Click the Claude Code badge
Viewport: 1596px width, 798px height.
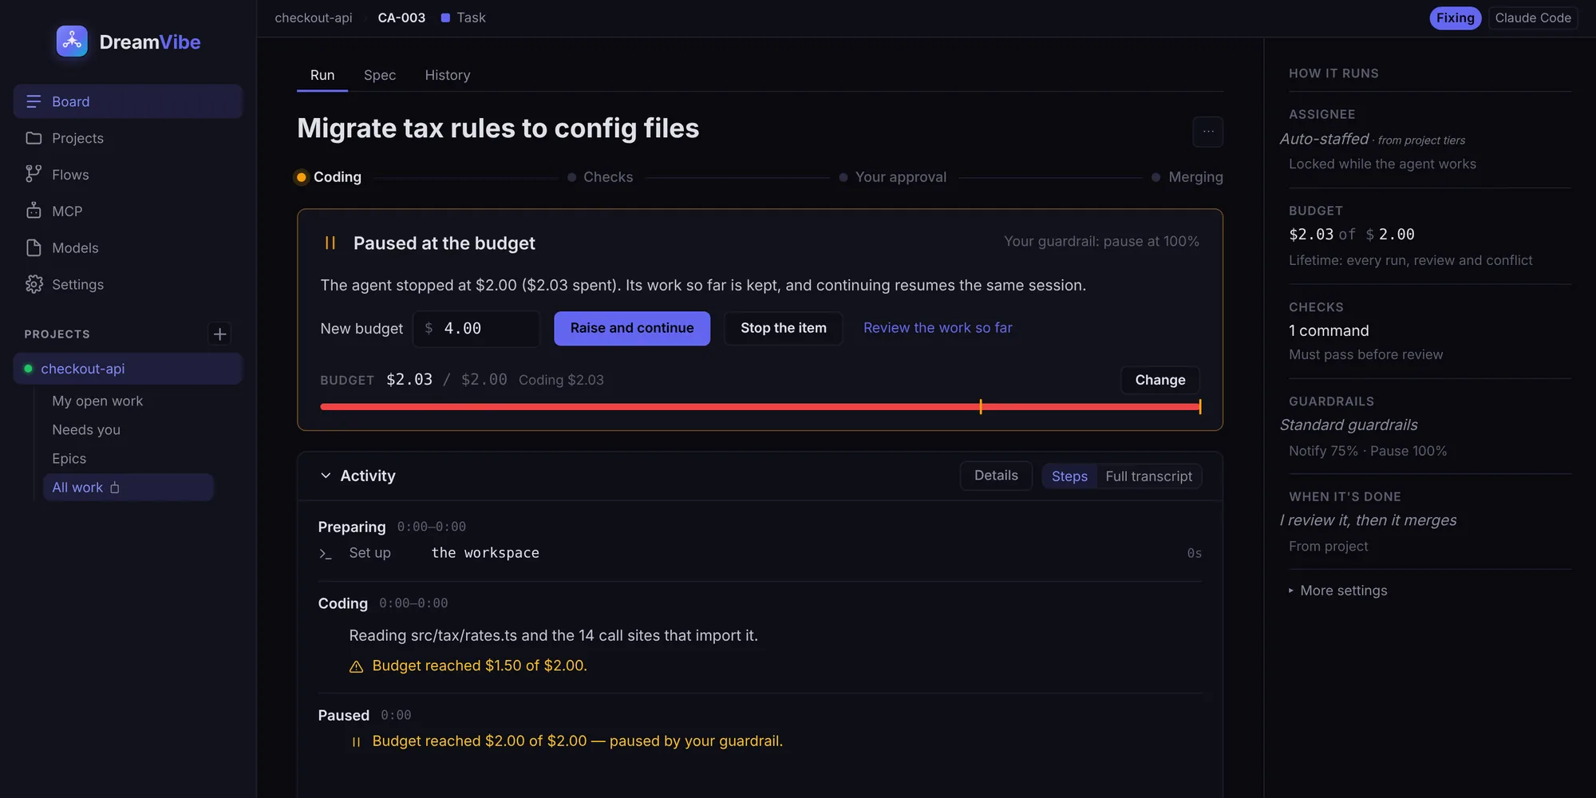coord(1532,18)
